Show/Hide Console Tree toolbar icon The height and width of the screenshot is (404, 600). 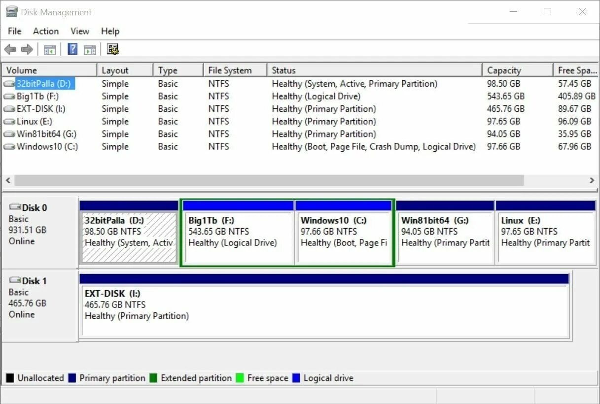(50, 49)
